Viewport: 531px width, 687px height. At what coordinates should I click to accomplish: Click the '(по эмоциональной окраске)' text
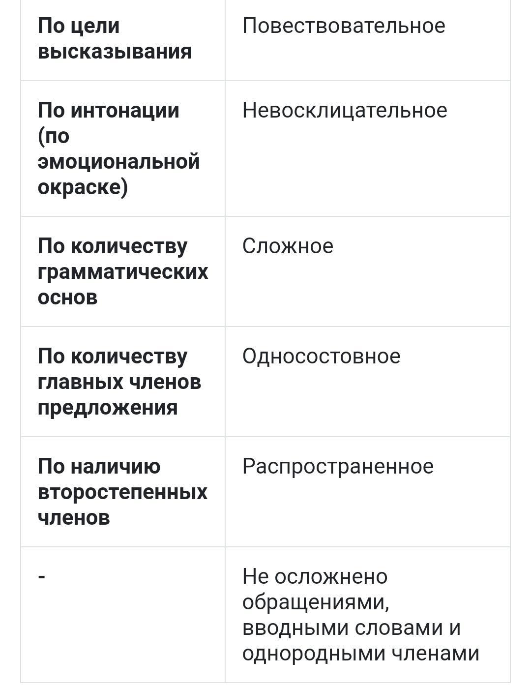(x=118, y=161)
